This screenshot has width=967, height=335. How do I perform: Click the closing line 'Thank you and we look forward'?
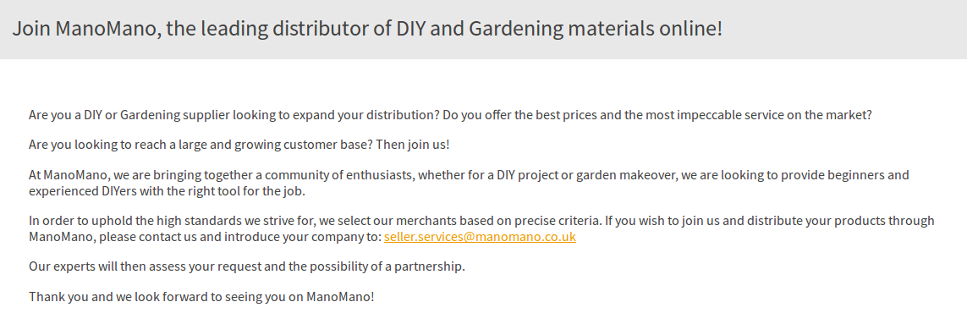201,296
